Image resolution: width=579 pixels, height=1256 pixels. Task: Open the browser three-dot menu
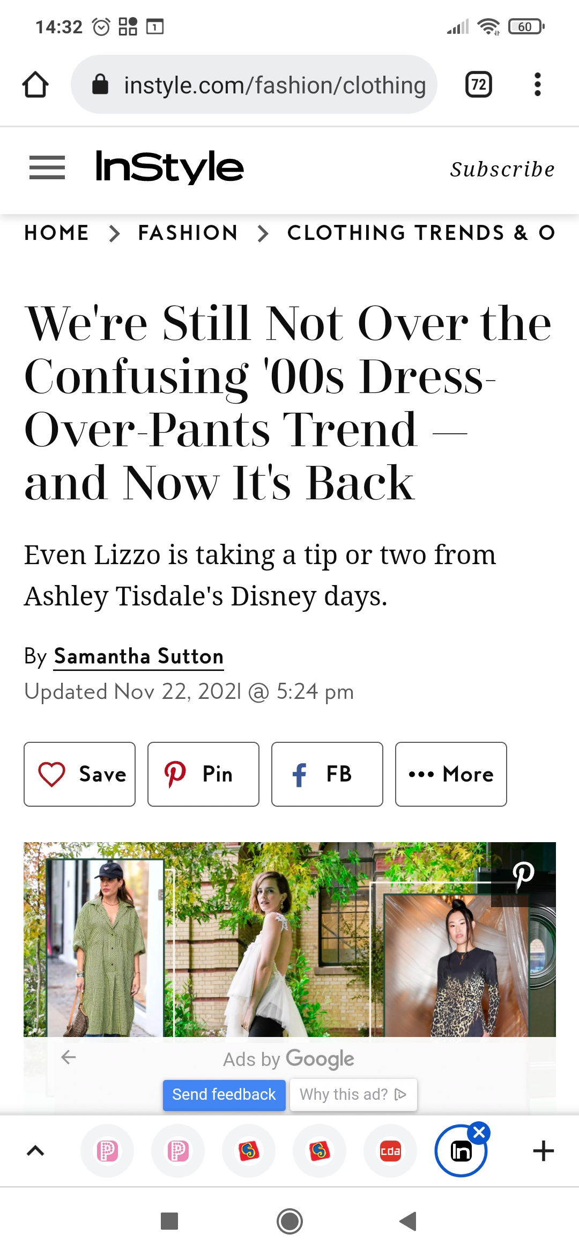point(537,85)
